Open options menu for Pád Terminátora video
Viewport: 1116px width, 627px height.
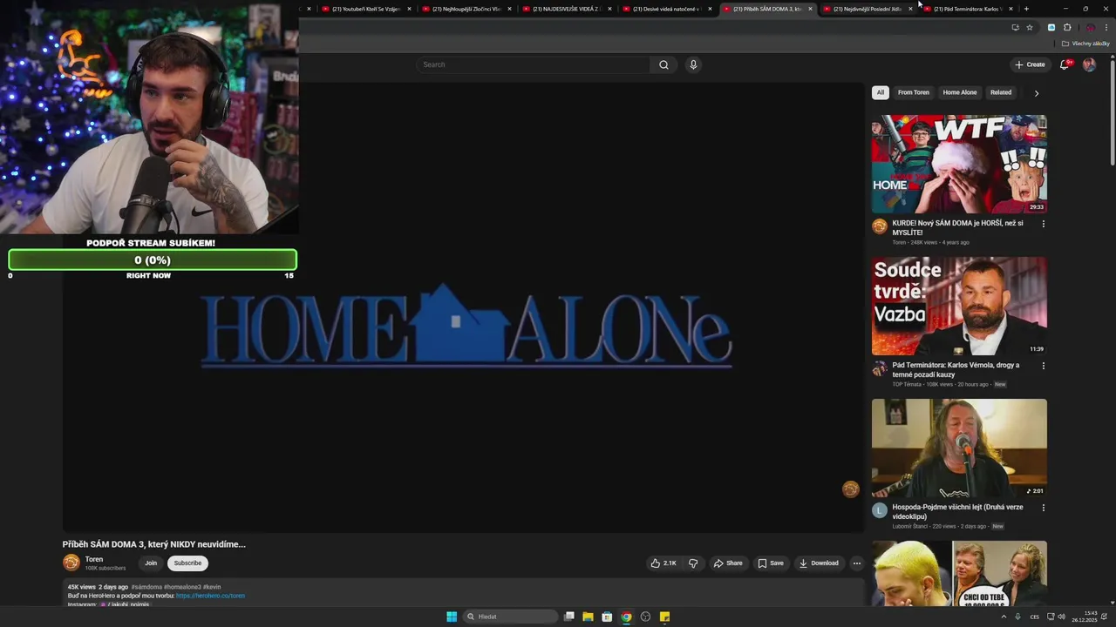(1043, 366)
